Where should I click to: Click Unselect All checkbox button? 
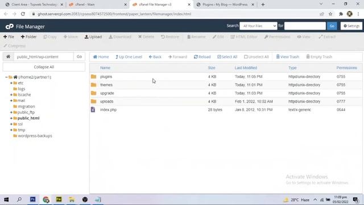pyautogui.click(x=257, y=57)
